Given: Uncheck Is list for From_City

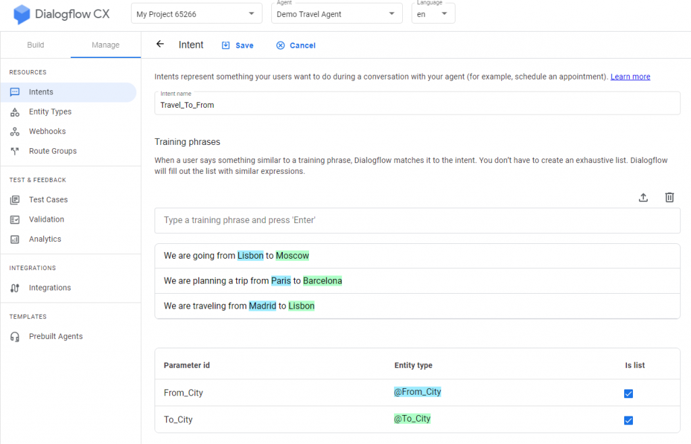Looking at the screenshot, I should point(628,393).
